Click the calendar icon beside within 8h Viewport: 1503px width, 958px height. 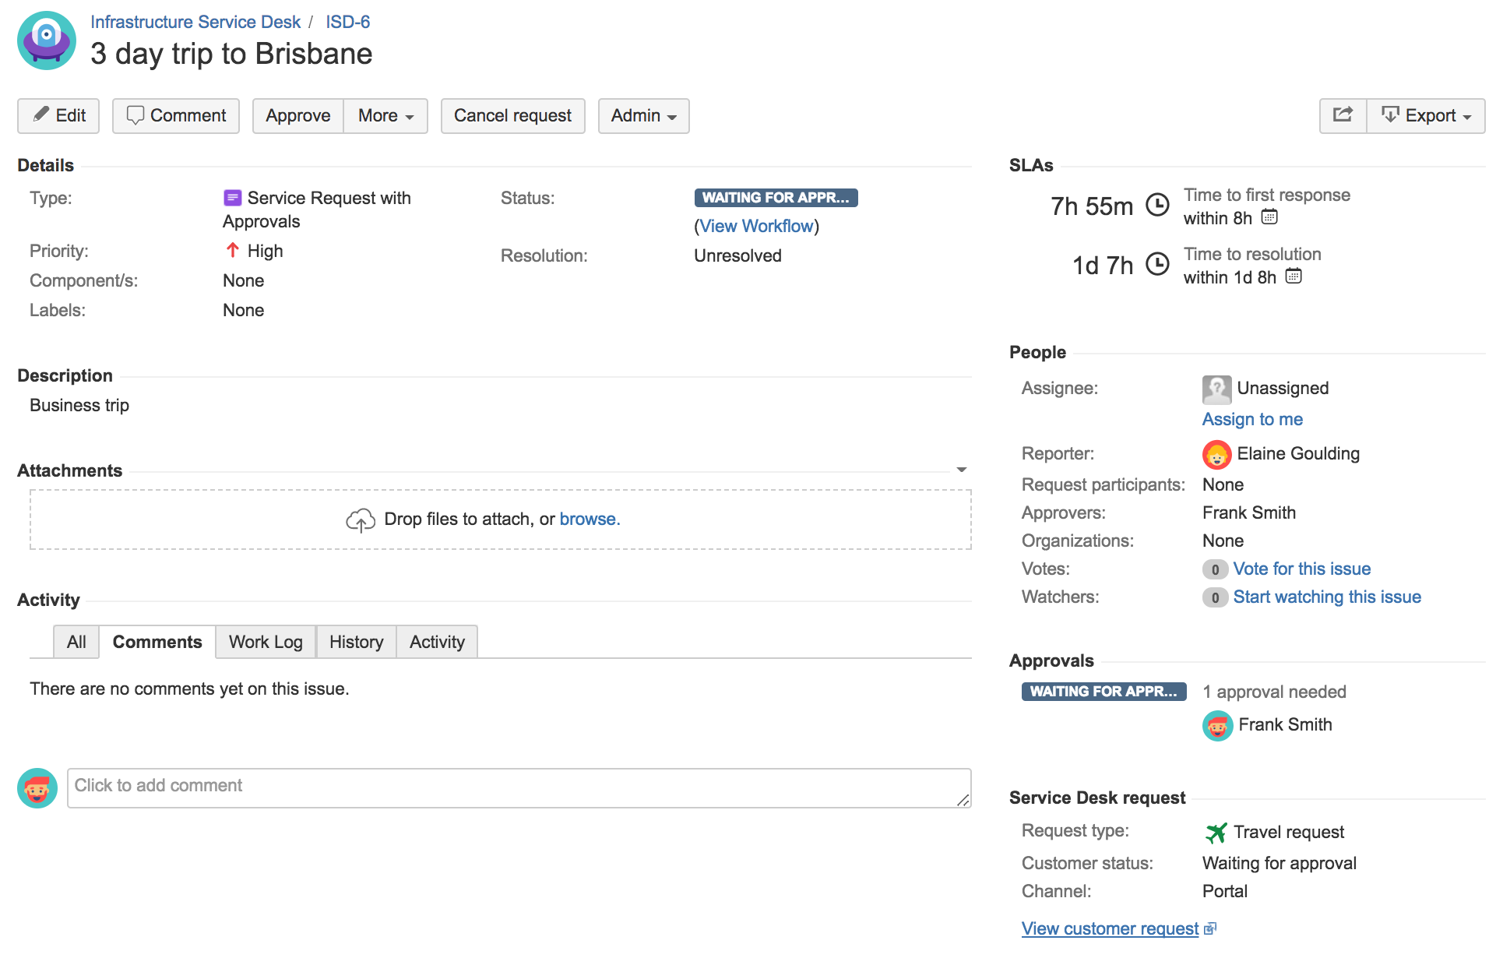click(x=1269, y=217)
